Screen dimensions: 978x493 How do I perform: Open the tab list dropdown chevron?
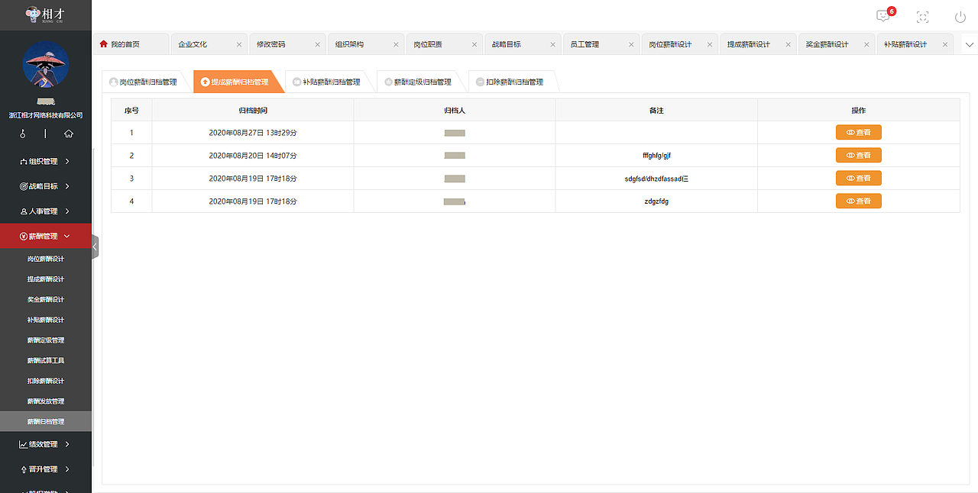tap(970, 44)
